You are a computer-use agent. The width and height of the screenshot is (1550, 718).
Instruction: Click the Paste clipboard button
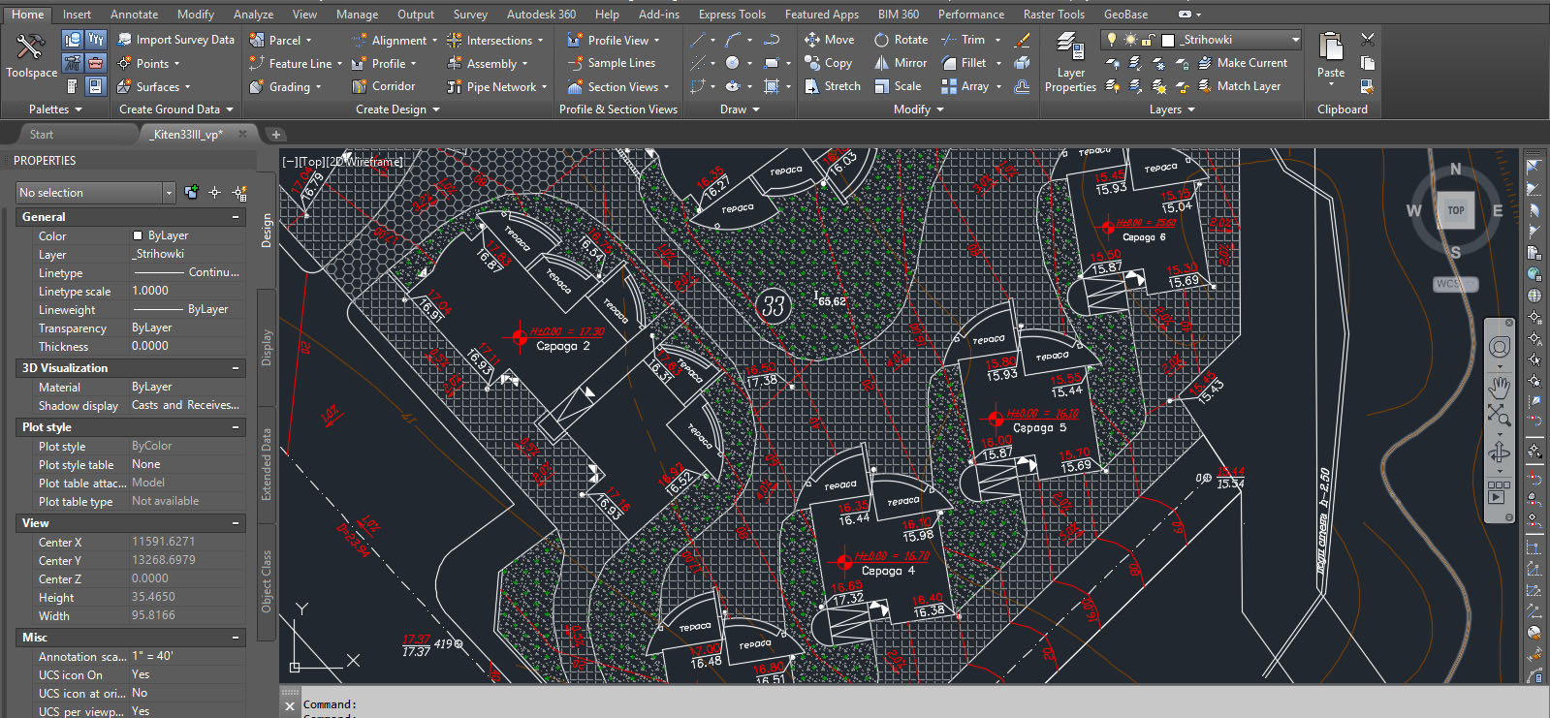tap(1331, 55)
